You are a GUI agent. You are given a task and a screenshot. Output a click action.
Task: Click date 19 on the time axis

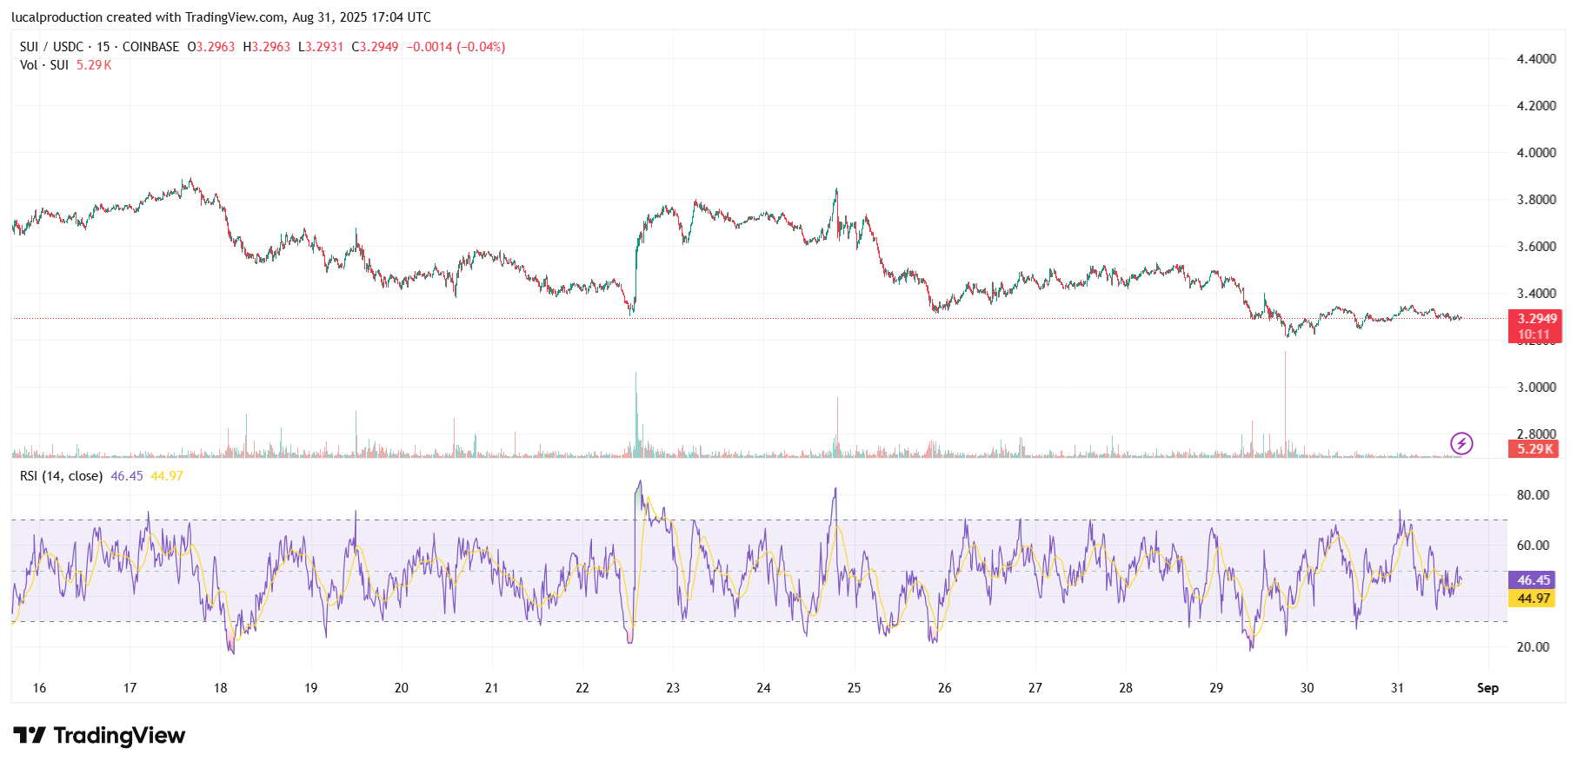[311, 688]
